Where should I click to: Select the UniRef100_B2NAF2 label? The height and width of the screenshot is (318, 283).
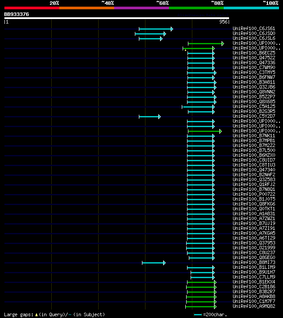pyautogui.click(x=254, y=175)
